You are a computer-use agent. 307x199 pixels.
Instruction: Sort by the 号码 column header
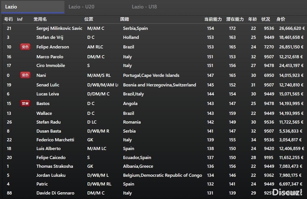click(8, 19)
